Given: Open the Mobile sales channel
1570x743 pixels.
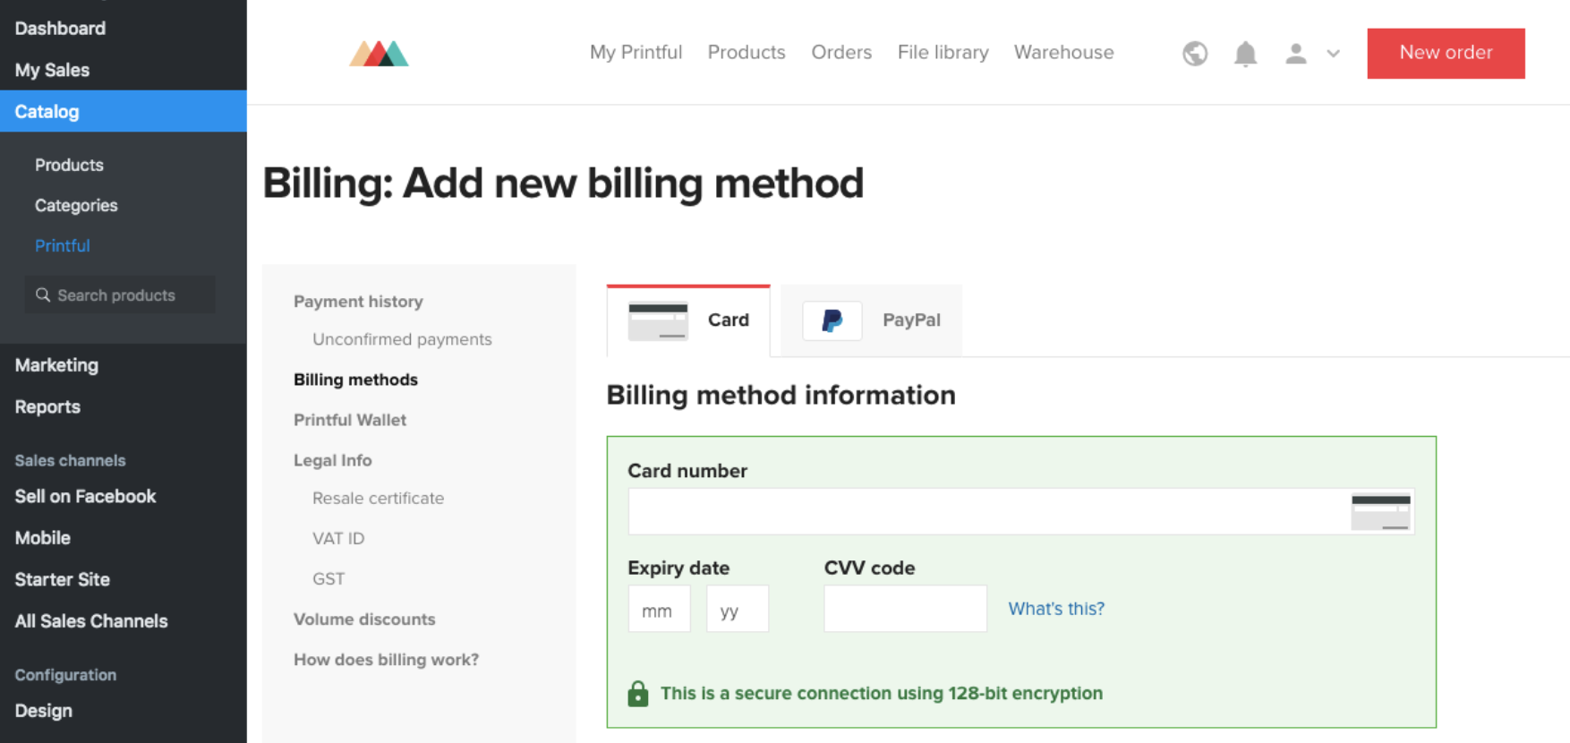Looking at the screenshot, I should click(x=42, y=538).
